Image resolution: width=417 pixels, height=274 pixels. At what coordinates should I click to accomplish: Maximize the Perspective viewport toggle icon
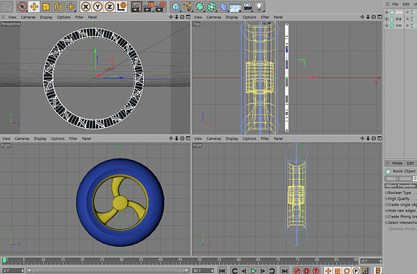188,17
